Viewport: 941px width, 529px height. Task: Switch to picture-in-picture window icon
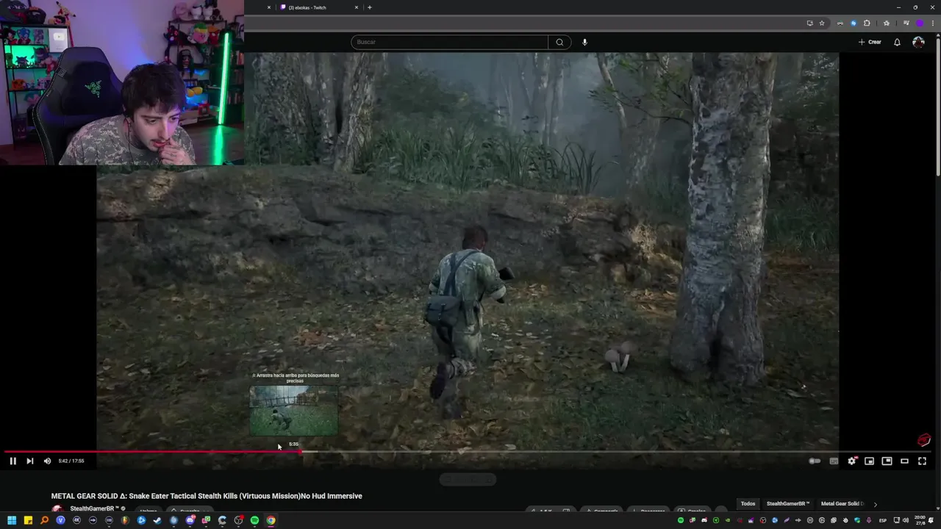pos(887,461)
